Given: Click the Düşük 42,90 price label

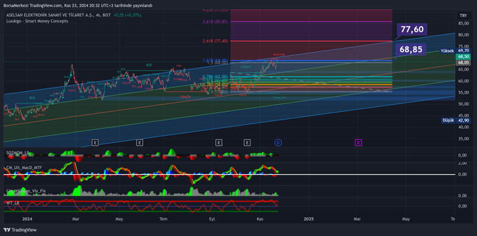Looking at the screenshot, I should click(x=456, y=120).
